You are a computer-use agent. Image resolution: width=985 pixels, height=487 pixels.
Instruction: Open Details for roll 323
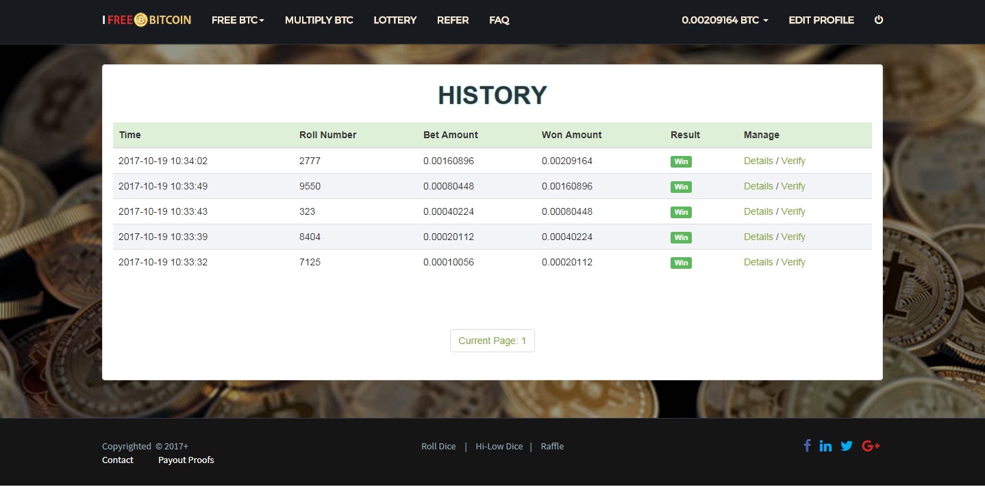tap(758, 211)
